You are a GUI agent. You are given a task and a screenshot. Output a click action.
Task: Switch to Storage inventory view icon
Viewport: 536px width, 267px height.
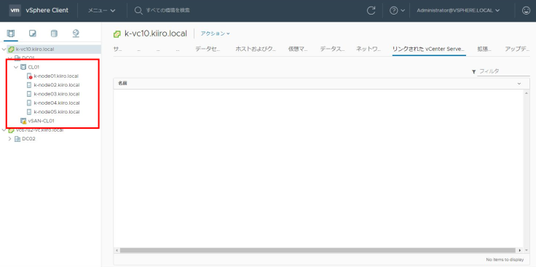54,33
